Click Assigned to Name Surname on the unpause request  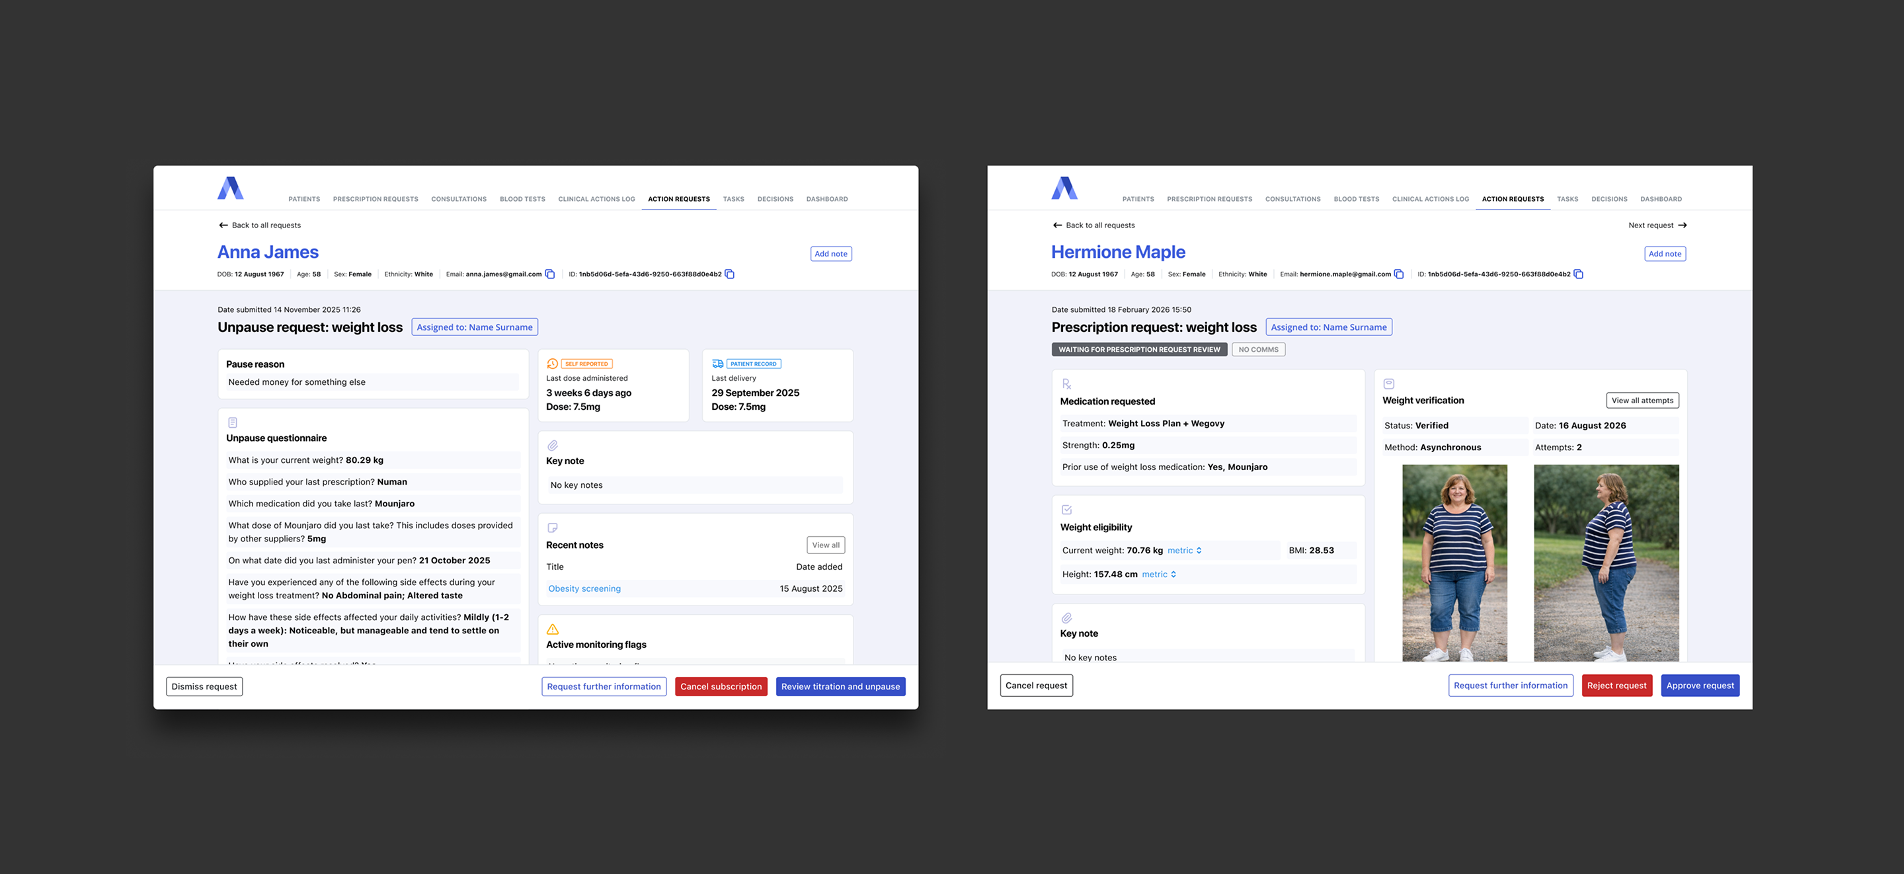(x=475, y=327)
